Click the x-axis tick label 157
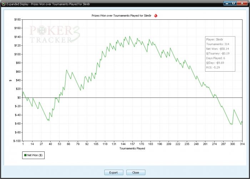The width and height of the screenshot is (250, 179). click(132, 144)
